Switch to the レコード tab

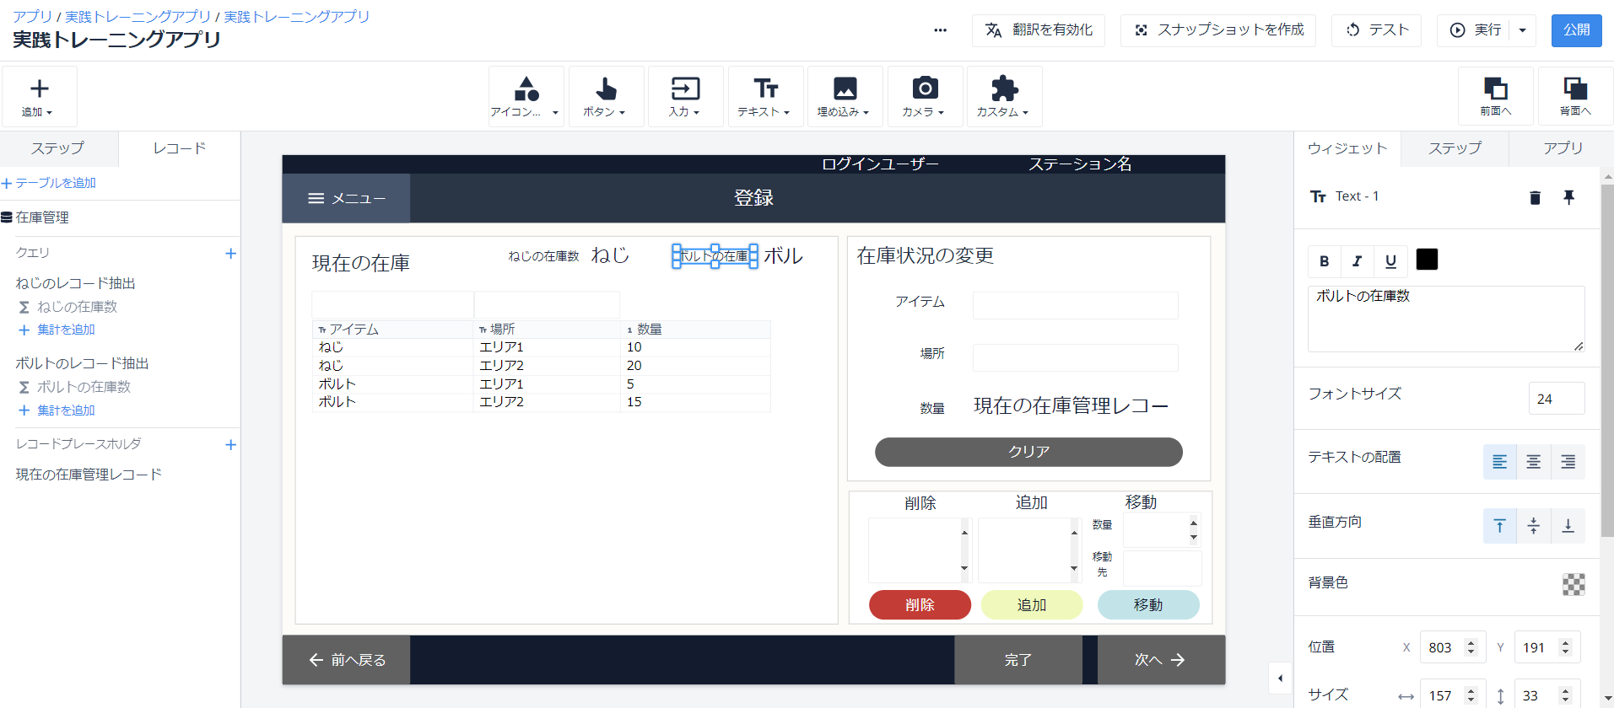pos(179,148)
